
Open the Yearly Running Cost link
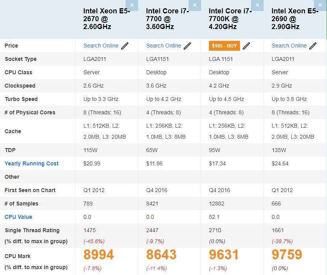(x=31, y=163)
